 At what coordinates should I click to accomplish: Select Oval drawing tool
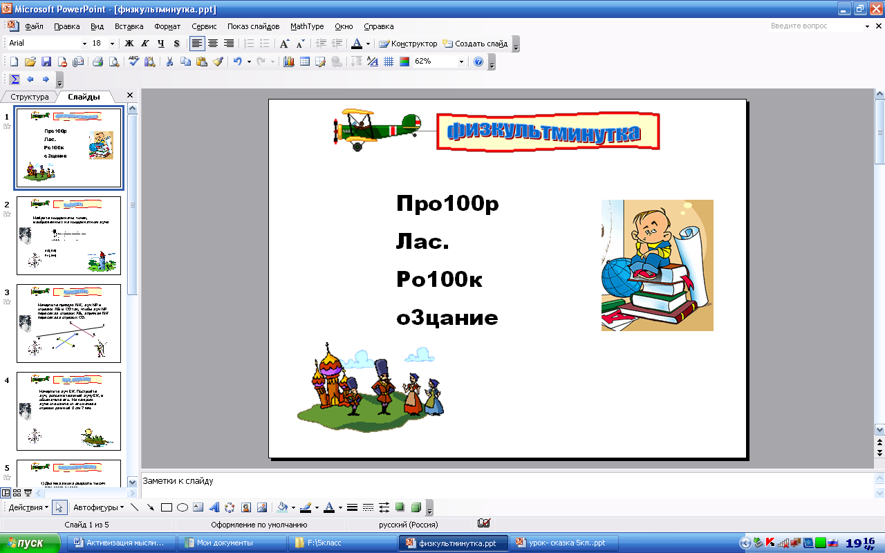[x=183, y=507]
